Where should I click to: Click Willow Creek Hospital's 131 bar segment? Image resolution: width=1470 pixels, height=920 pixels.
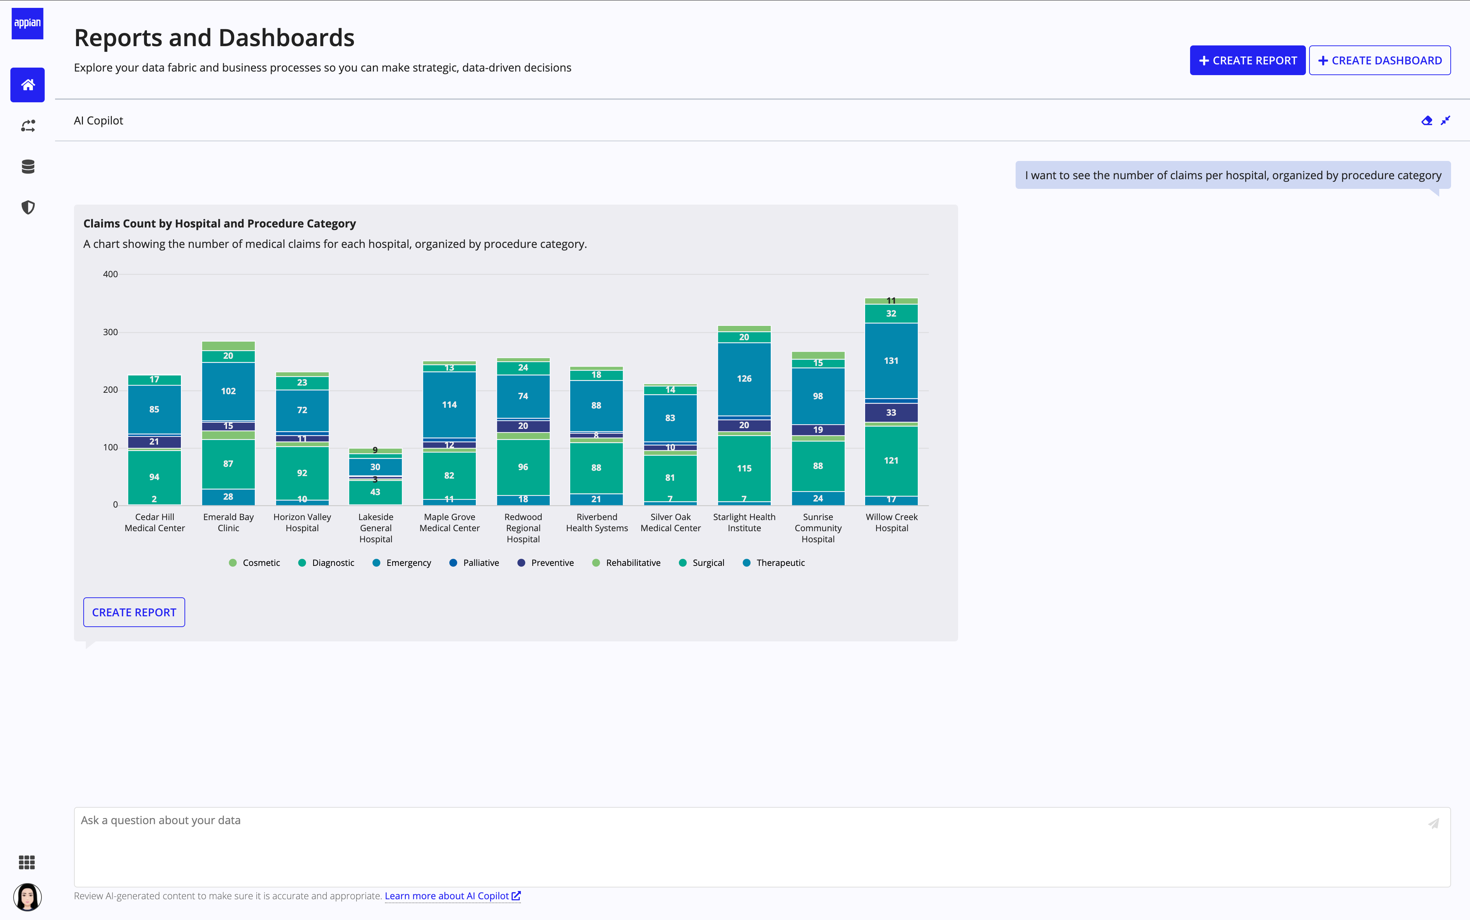[x=891, y=361]
